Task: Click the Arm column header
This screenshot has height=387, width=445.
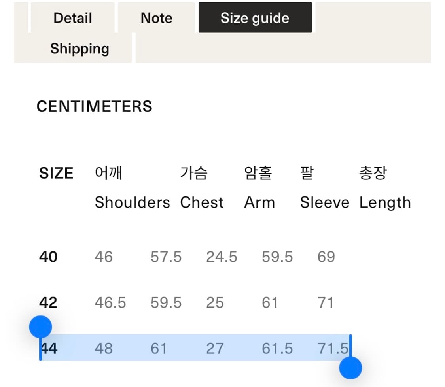Action: [x=259, y=202]
